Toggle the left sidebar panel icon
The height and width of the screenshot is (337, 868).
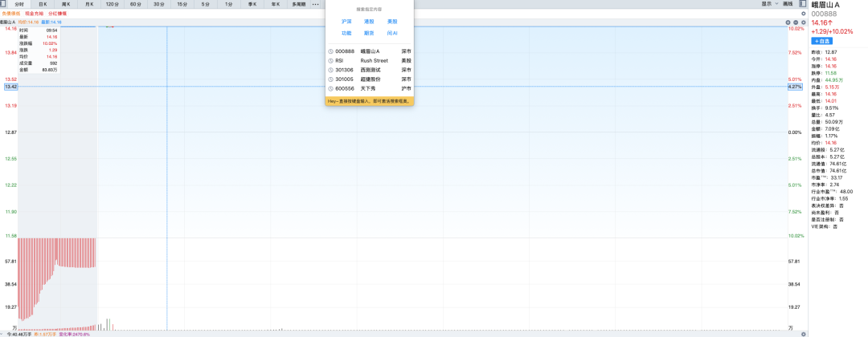point(3,3)
